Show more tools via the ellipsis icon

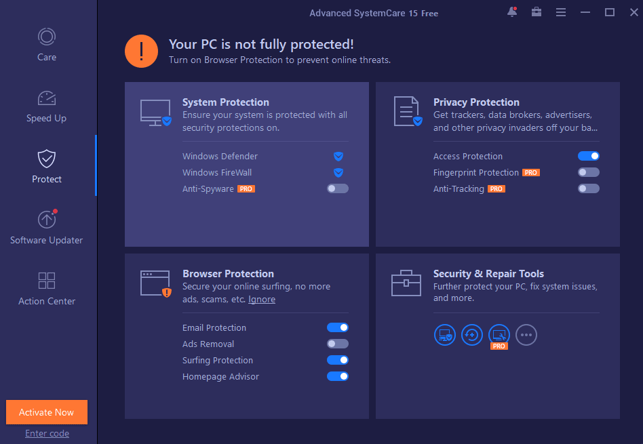[x=526, y=334]
